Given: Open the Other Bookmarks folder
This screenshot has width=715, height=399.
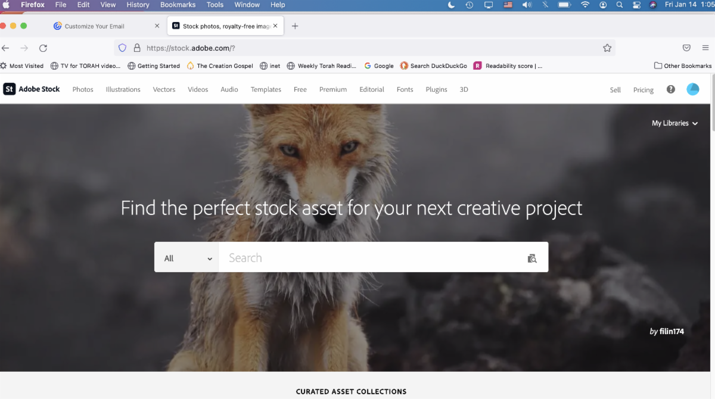Looking at the screenshot, I should point(683,66).
